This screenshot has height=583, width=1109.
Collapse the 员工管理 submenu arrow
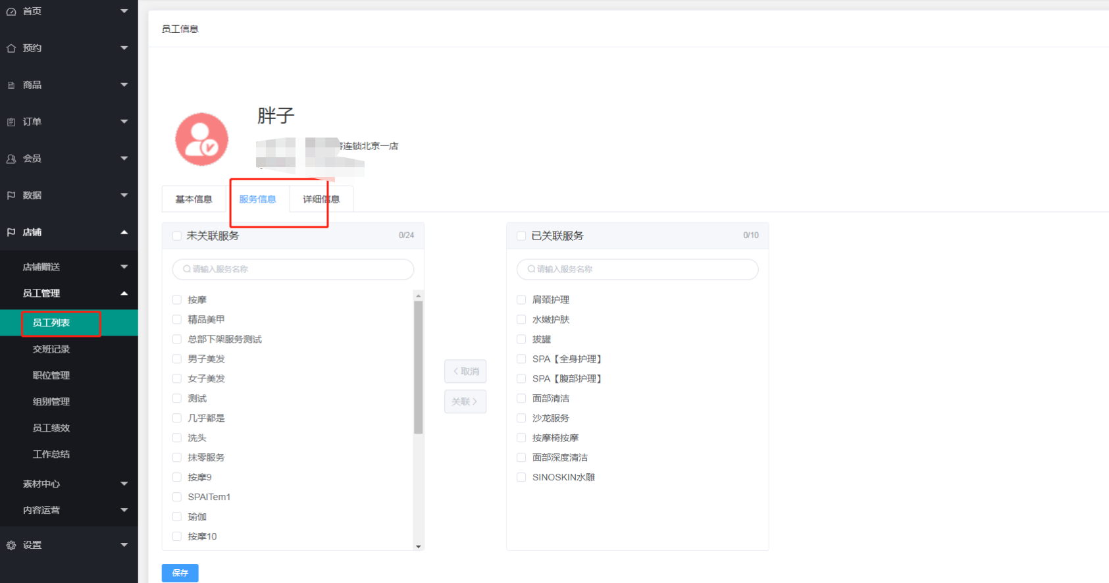click(124, 293)
